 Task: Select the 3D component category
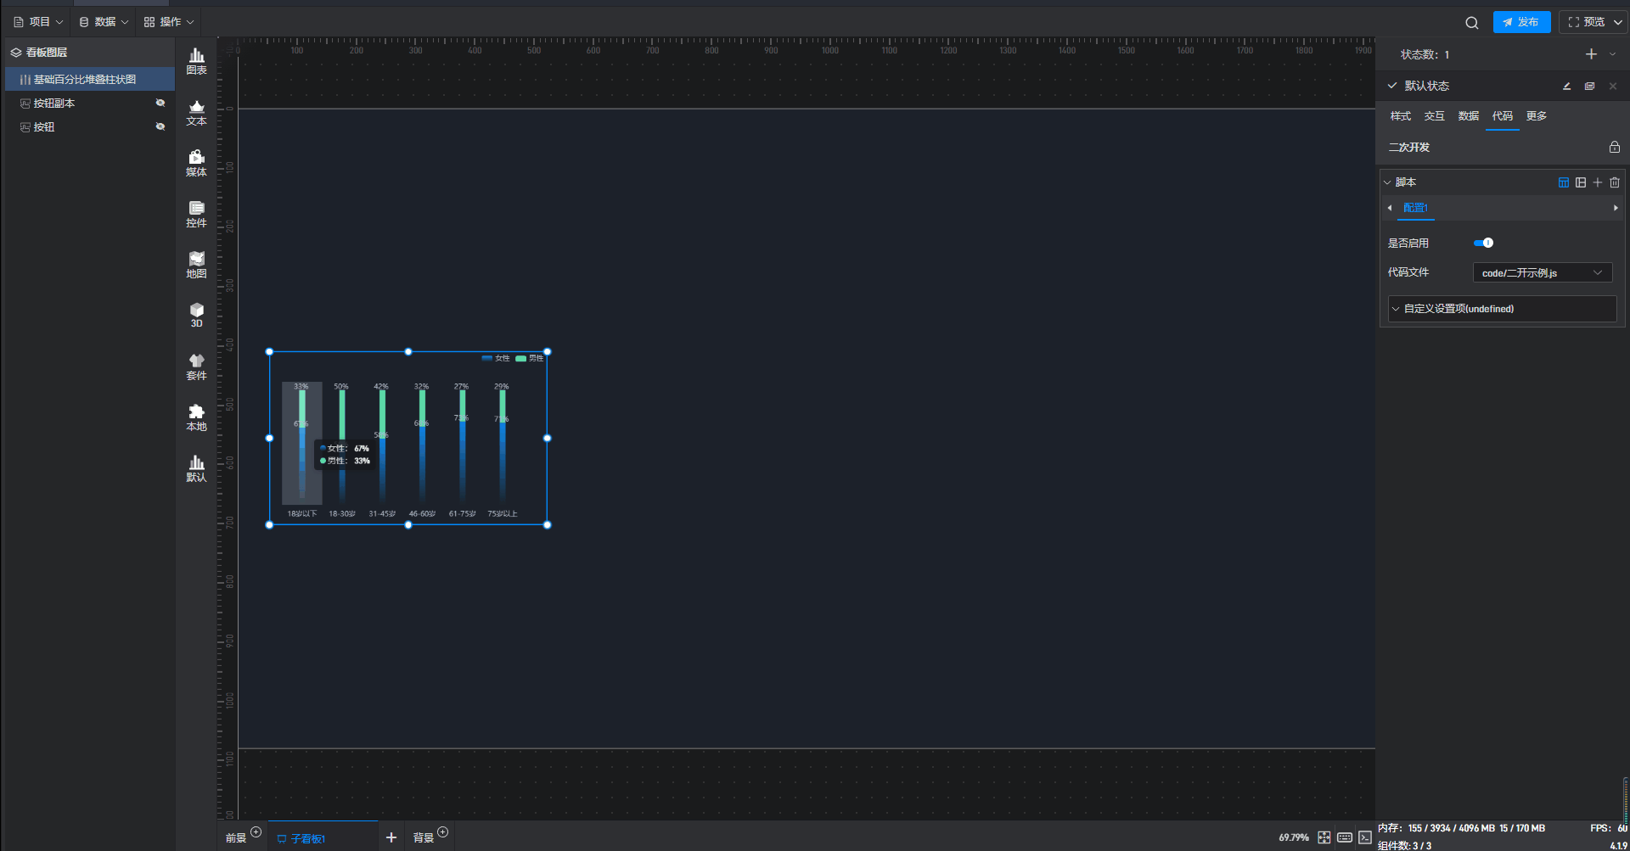pyautogui.click(x=196, y=315)
